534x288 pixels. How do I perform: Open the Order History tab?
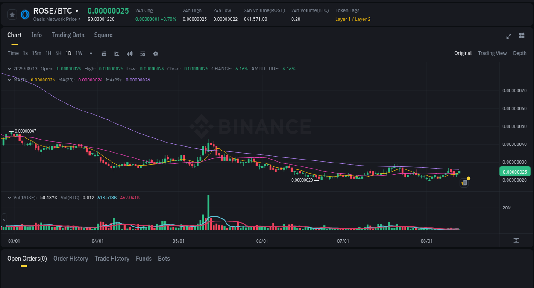[x=70, y=259]
